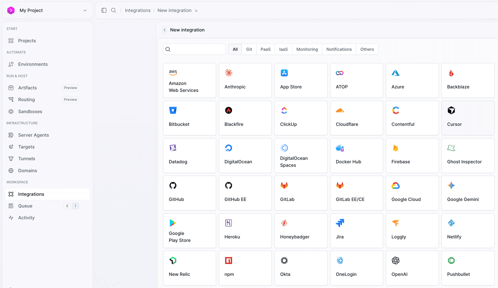498x288 pixels.
Task: Choose the Ghost Inspector integration card
Action: (468, 156)
